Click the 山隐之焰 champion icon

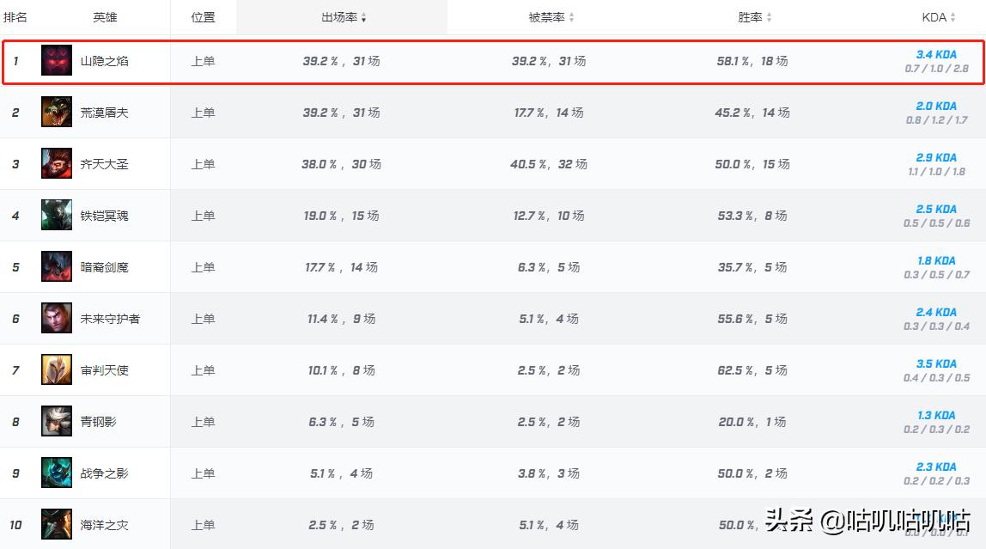click(57, 61)
